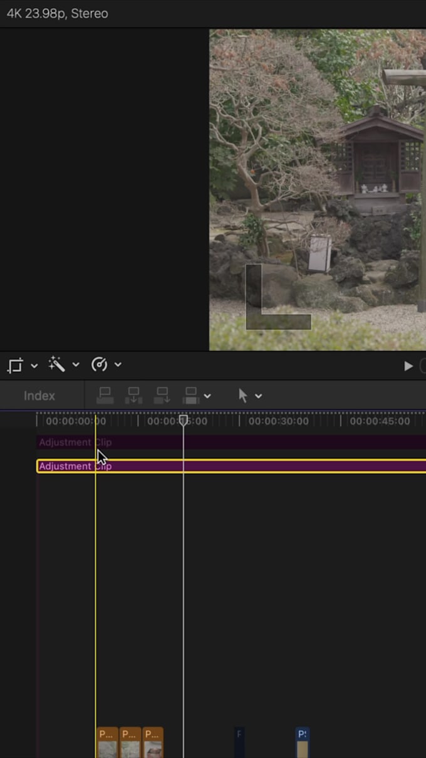The image size is (426, 758).
Task: Expand the enhancements magic wand dropdown
Action: coord(76,365)
